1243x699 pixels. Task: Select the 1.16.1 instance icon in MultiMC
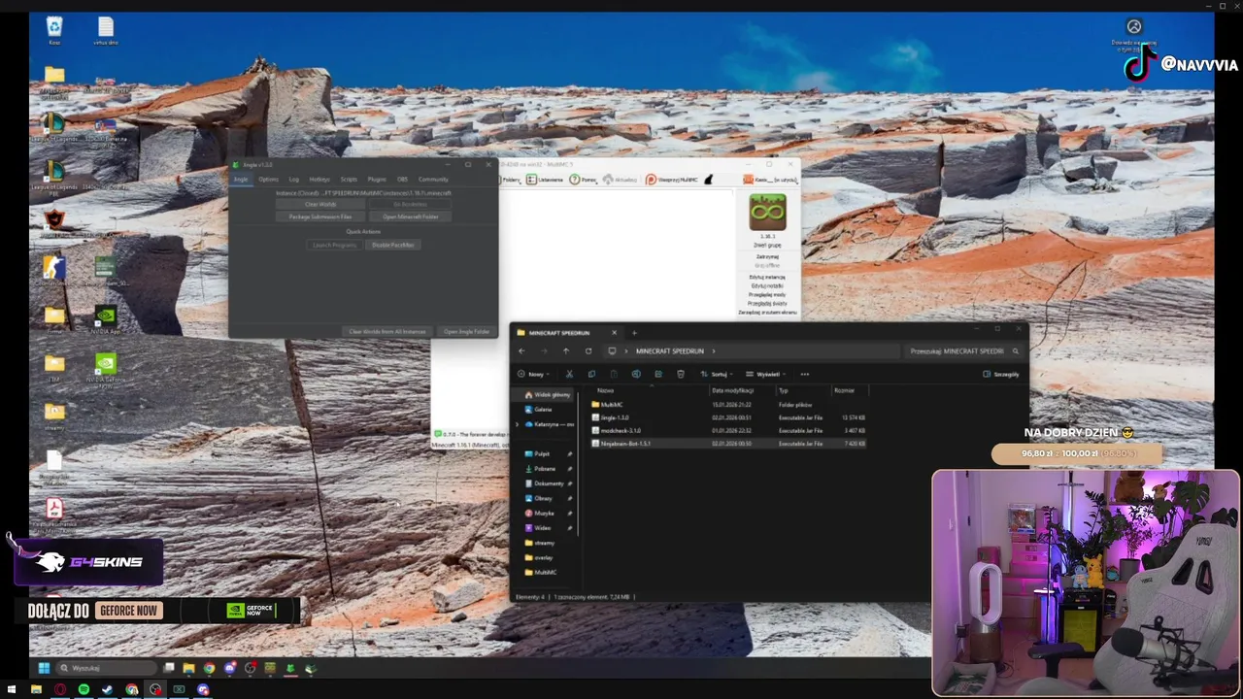point(767,213)
